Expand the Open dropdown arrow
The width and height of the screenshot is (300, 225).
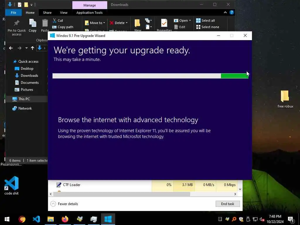(x=190, y=21)
